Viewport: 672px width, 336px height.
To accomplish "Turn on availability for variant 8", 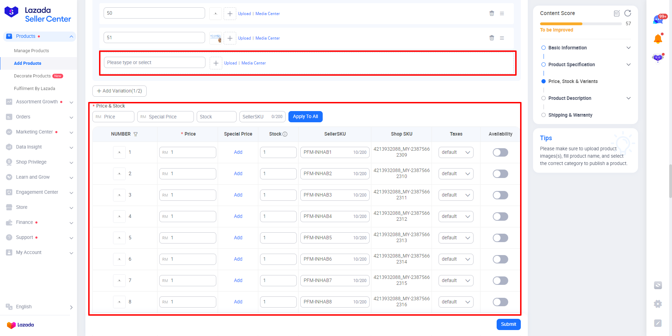I will tap(500, 302).
